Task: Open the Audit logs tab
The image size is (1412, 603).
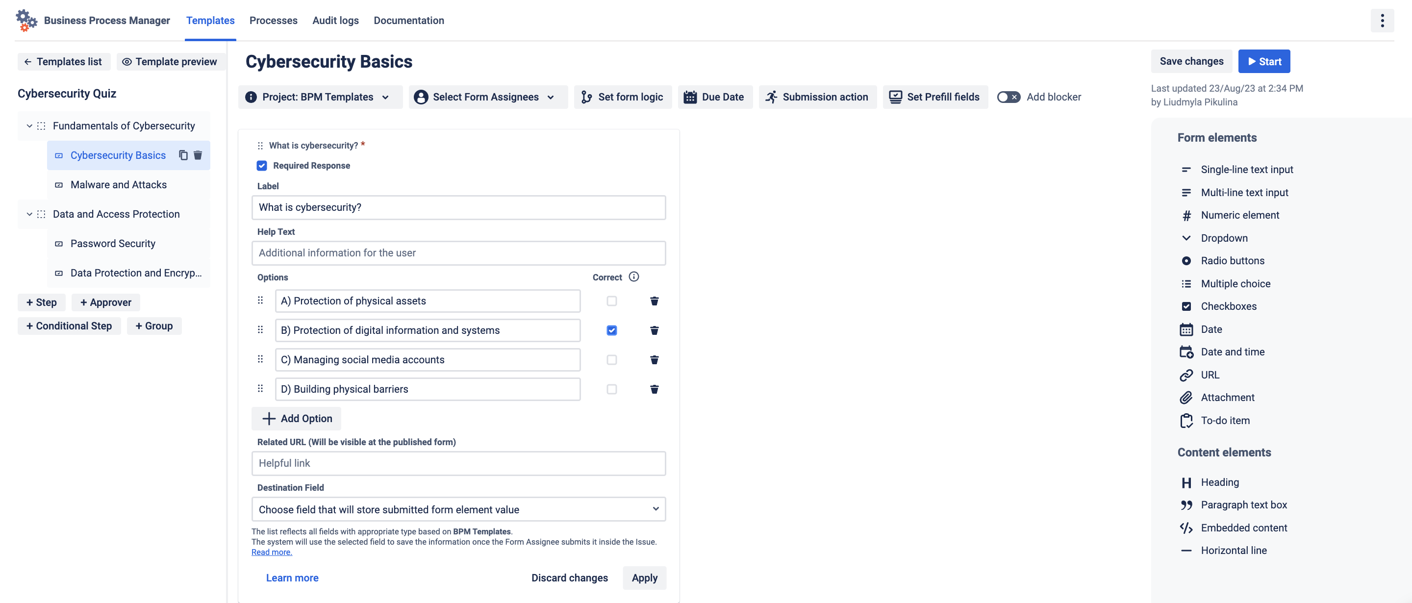Action: point(335,21)
